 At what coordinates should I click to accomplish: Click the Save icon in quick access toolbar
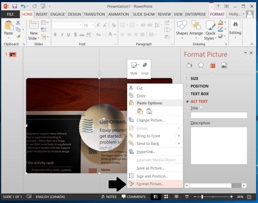(15, 6)
